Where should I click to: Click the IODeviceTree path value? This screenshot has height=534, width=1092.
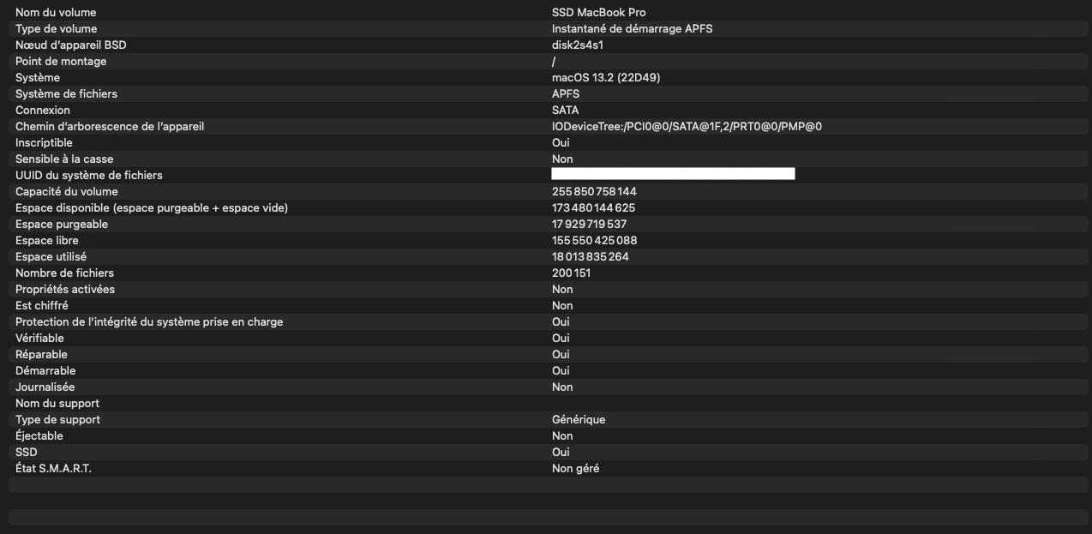coord(687,127)
